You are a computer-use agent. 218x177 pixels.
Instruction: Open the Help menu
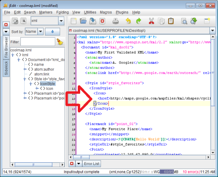tap(136, 12)
